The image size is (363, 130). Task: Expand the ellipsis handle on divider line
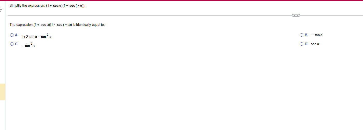coord(296,15)
